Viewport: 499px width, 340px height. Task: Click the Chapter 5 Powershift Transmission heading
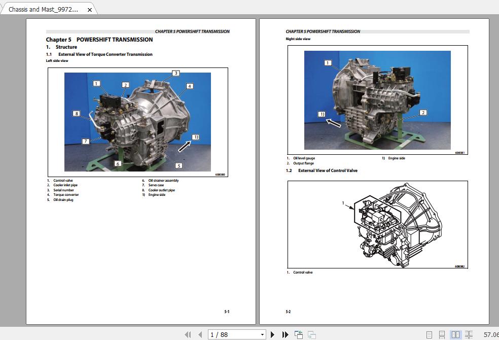click(x=99, y=39)
